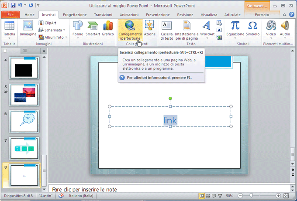The height and width of the screenshot is (201, 297).
Task: Click the zoom slider handle
Action: coord(251,195)
